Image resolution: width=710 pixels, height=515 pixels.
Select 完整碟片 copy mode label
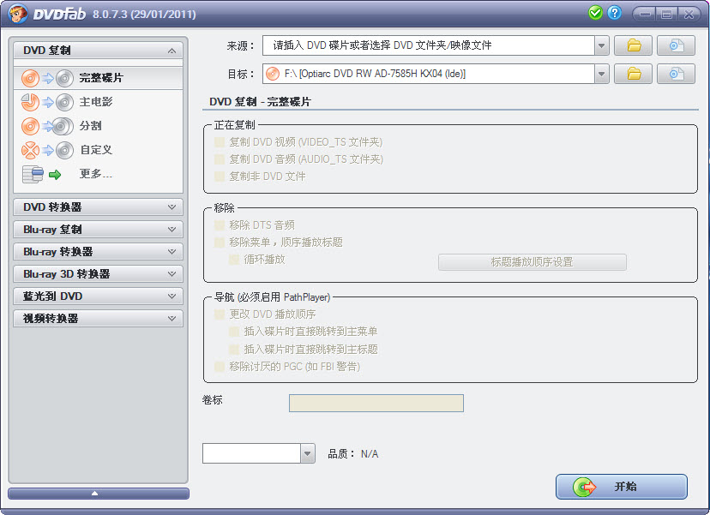coord(101,78)
